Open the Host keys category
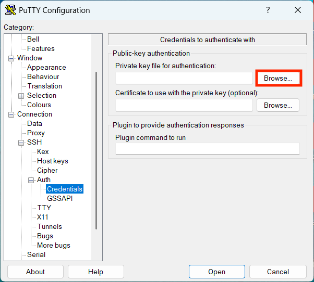This screenshot has height=282, width=314. point(53,161)
